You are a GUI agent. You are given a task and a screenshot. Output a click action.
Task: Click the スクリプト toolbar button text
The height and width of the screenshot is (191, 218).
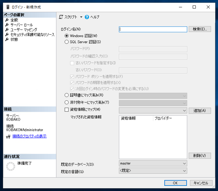pos(71,17)
